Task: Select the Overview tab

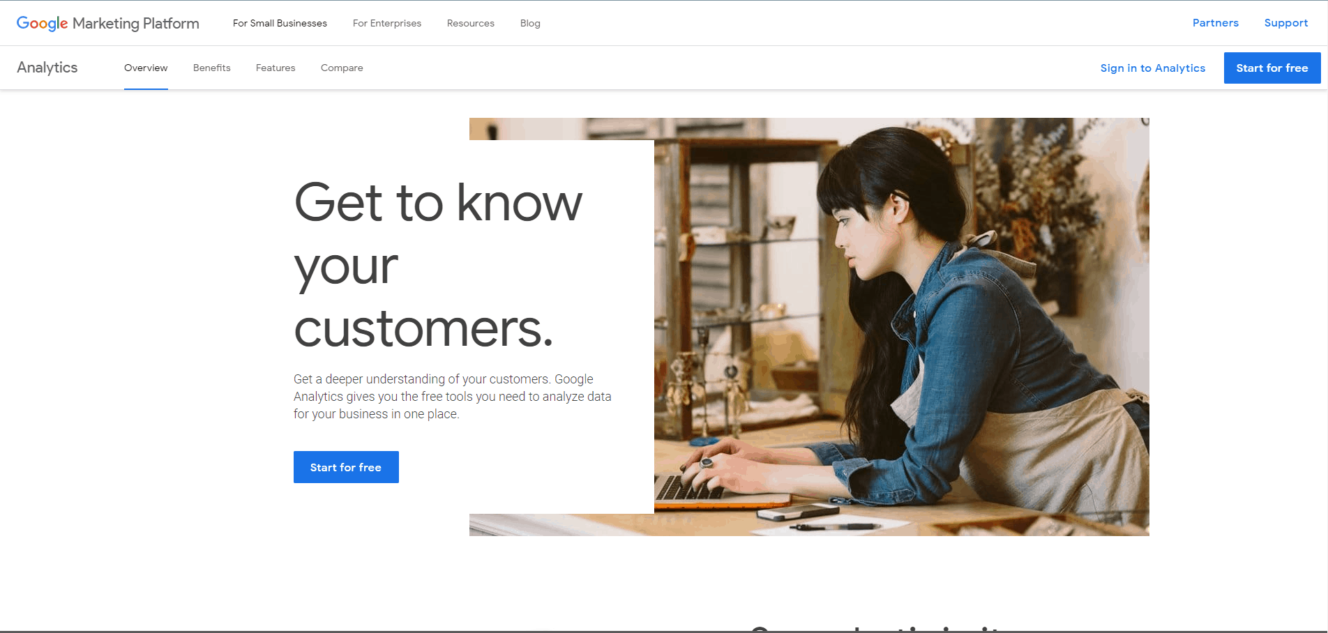Action: pyautogui.click(x=146, y=68)
